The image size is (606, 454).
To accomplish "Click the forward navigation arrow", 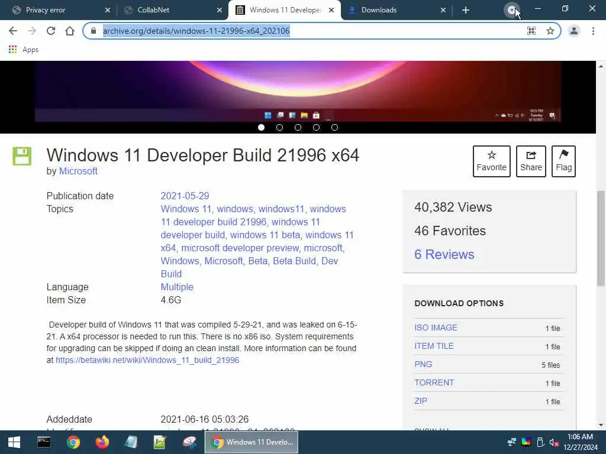I will pos(32,31).
